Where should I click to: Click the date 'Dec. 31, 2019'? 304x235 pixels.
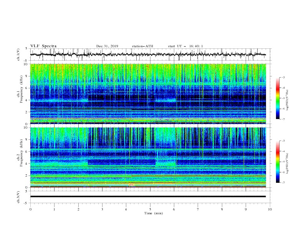tap(107, 46)
